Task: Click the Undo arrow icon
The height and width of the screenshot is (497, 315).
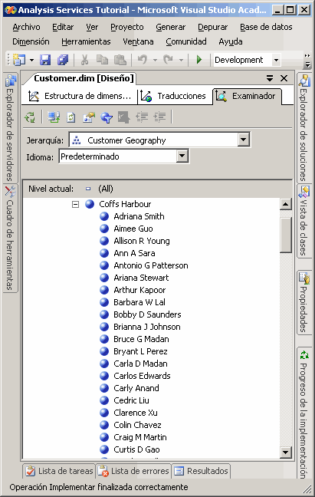Action: [x=143, y=60]
